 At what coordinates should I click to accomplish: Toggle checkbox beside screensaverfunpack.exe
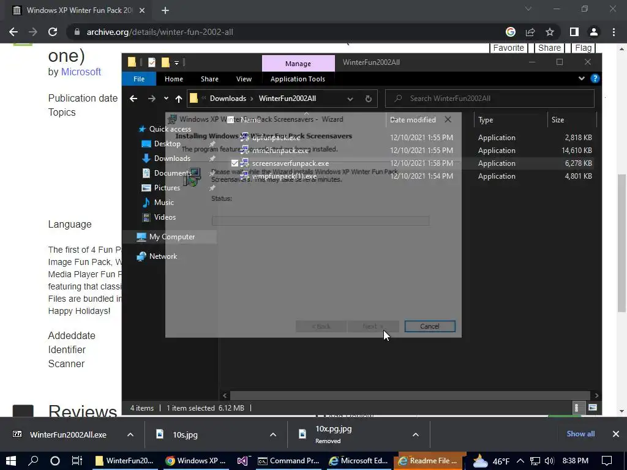click(x=235, y=163)
